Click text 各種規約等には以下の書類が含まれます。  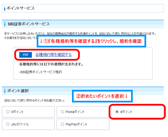(51, 64)
